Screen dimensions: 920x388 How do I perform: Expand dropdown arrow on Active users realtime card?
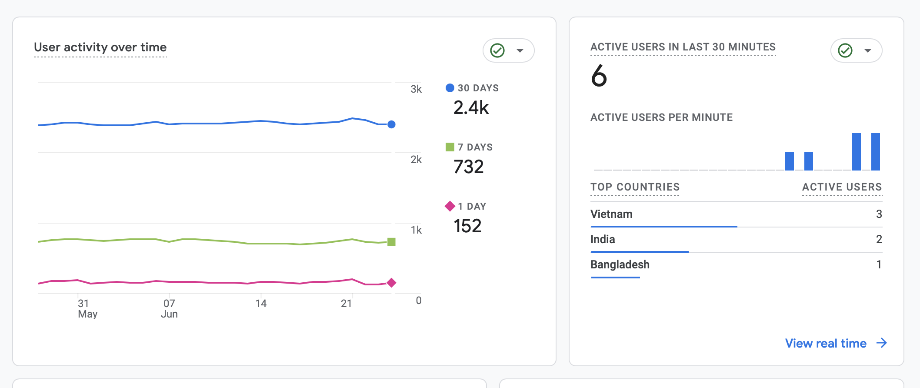[x=868, y=50]
